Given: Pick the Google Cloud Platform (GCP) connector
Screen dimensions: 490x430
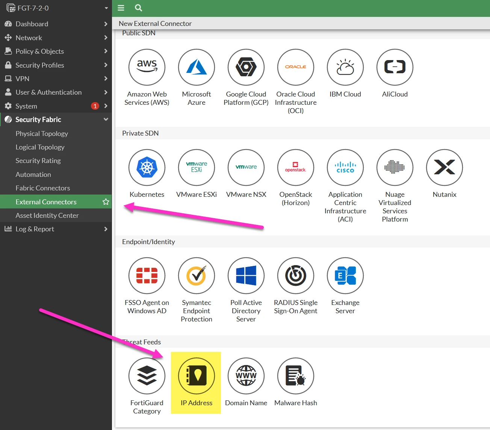Looking at the screenshot, I should 246,67.
